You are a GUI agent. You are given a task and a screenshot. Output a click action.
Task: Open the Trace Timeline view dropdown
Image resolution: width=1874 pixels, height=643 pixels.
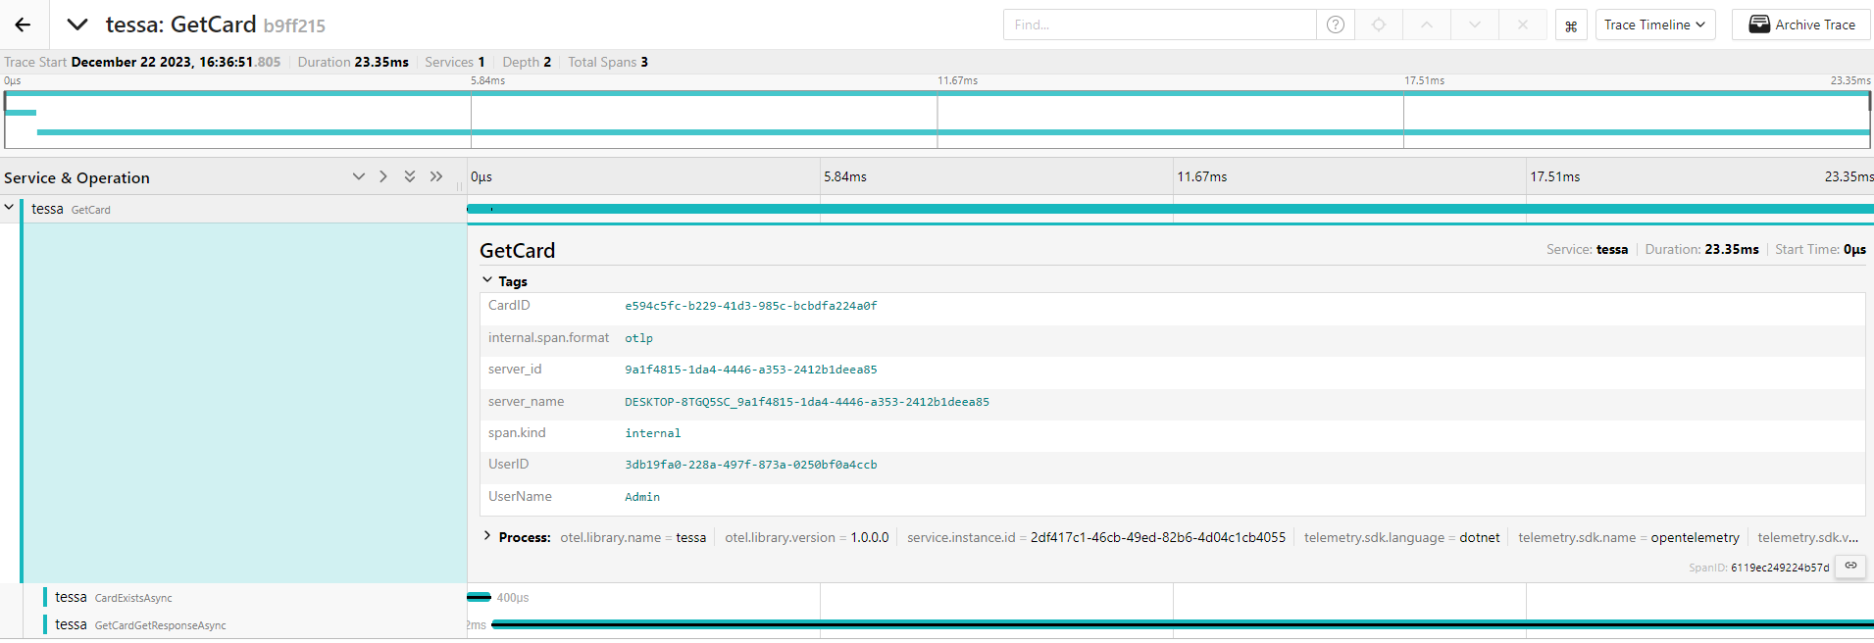[1654, 25]
